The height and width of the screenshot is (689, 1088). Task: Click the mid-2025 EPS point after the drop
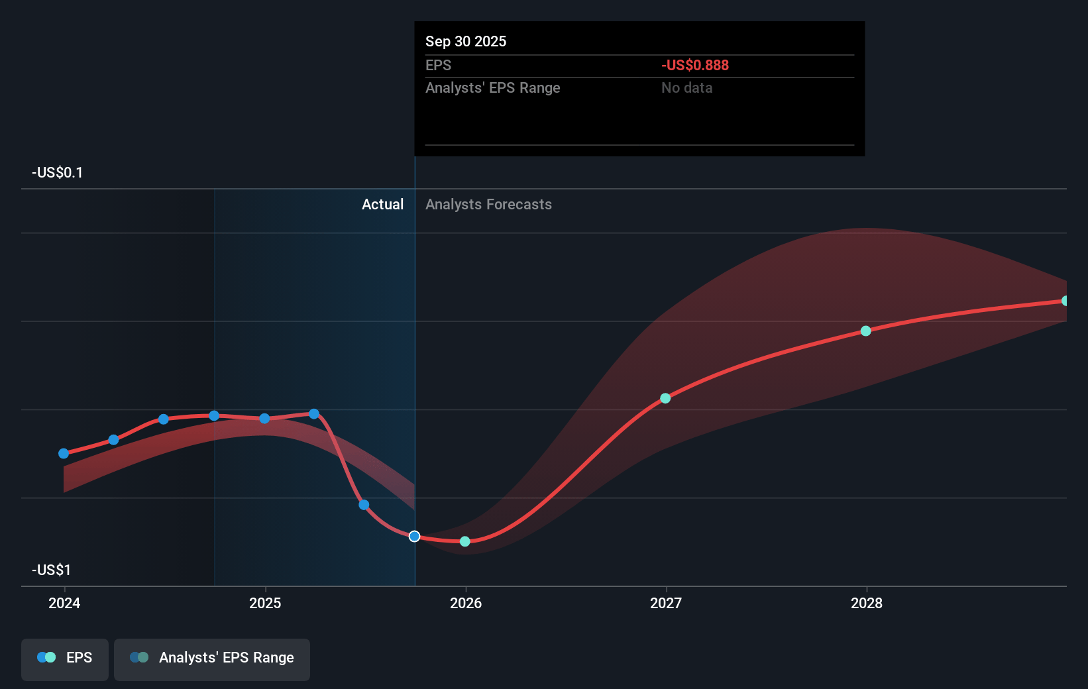(364, 505)
